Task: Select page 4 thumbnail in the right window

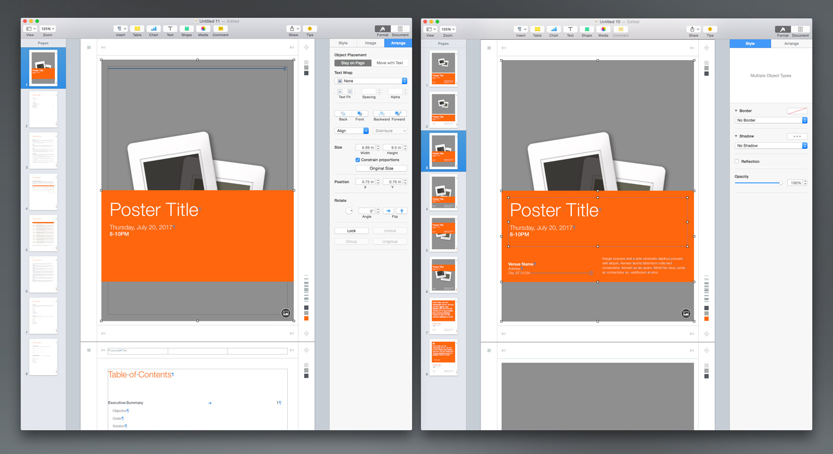Action: click(x=443, y=193)
